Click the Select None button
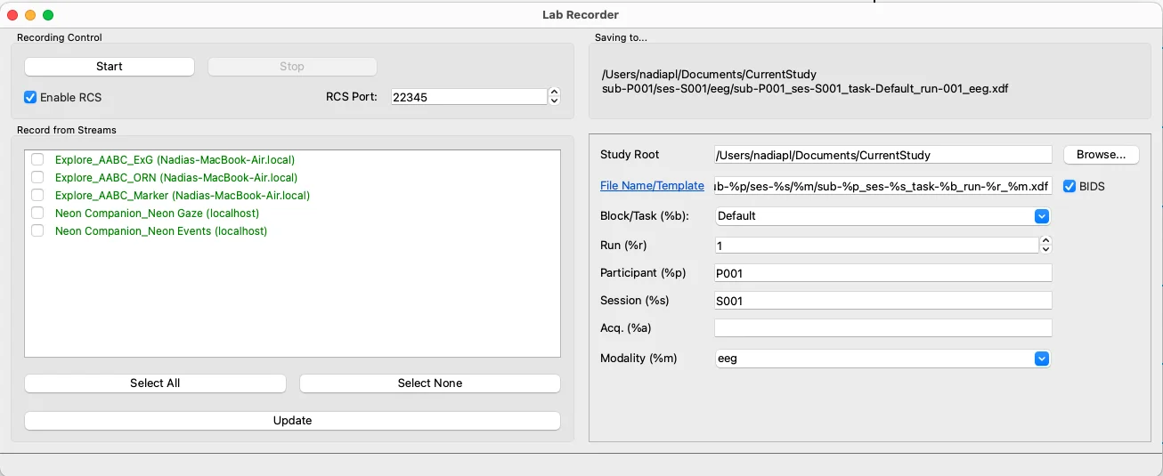This screenshot has width=1163, height=476. [x=430, y=383]
